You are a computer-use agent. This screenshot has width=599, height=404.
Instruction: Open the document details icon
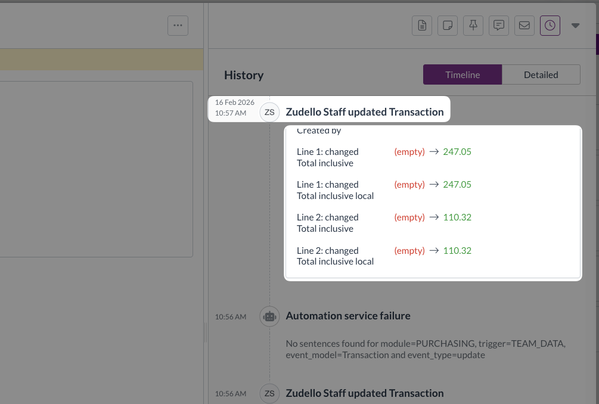[422, 26]
